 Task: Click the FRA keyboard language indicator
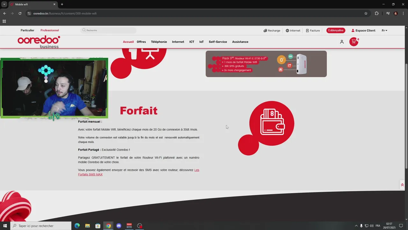coord(378,226)
